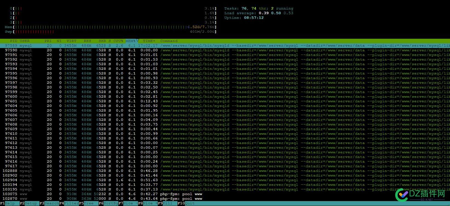Sort by the PID column header
450x206 pixels.
[14, 41]
